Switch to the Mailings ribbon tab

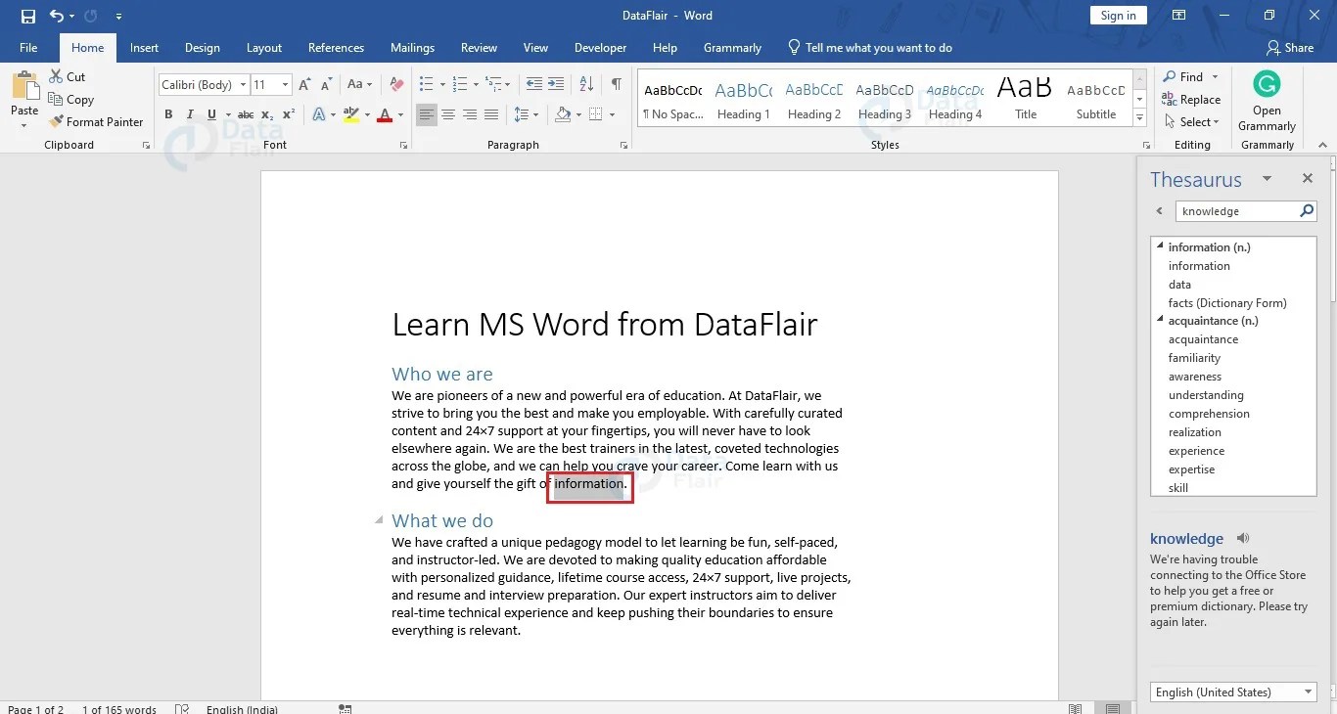[x=412, y=47]
